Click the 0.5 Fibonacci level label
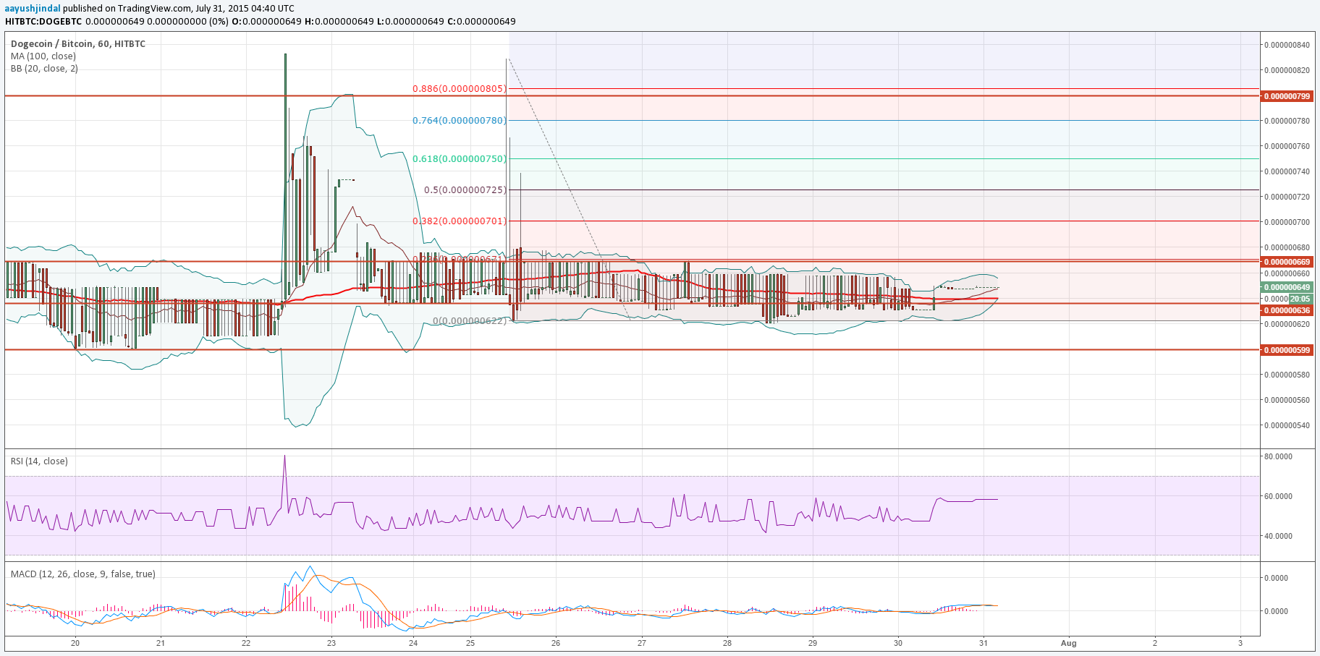 click(465, 189)
